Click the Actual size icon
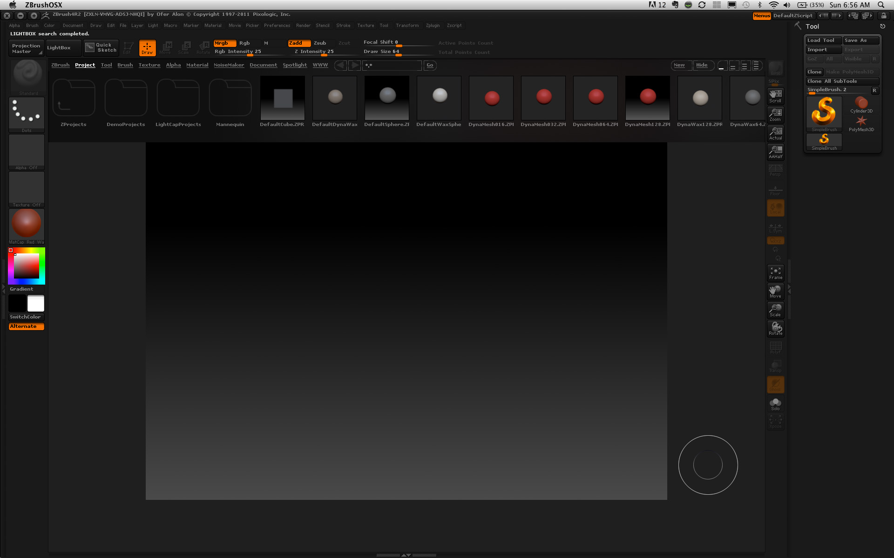The width and height of the screenshot is (894, 558). click(775, 133)
